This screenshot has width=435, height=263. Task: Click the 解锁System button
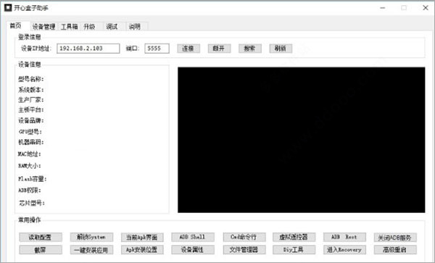tap(91, 237)
